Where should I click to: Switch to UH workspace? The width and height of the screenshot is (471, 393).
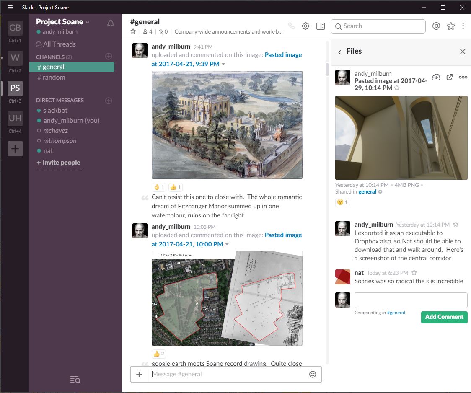(x=15, y=118)
